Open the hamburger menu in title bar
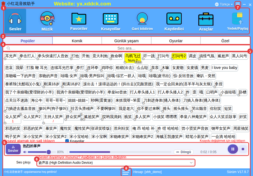253x176 pixels. (238, 4)
